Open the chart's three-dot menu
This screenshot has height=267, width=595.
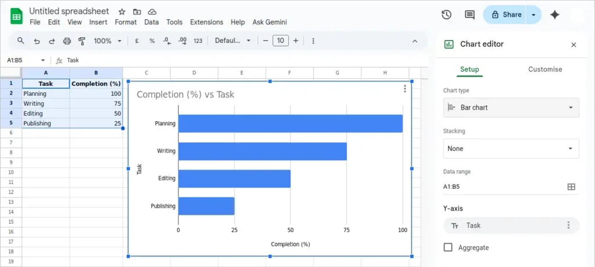coord(405,89)
